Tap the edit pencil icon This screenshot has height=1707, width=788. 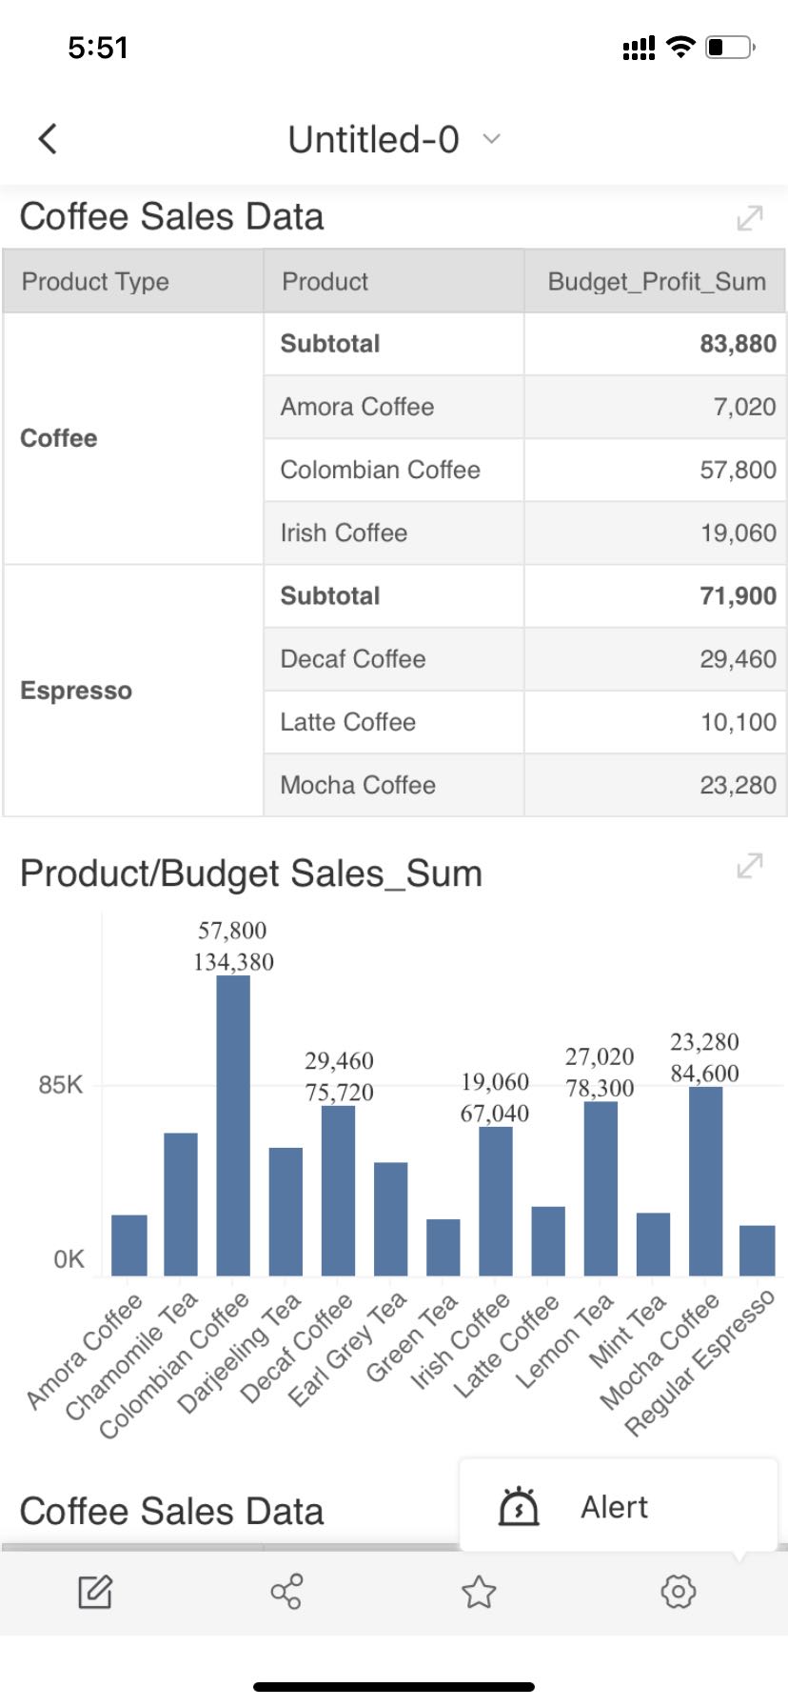(x=95, y=1591)
